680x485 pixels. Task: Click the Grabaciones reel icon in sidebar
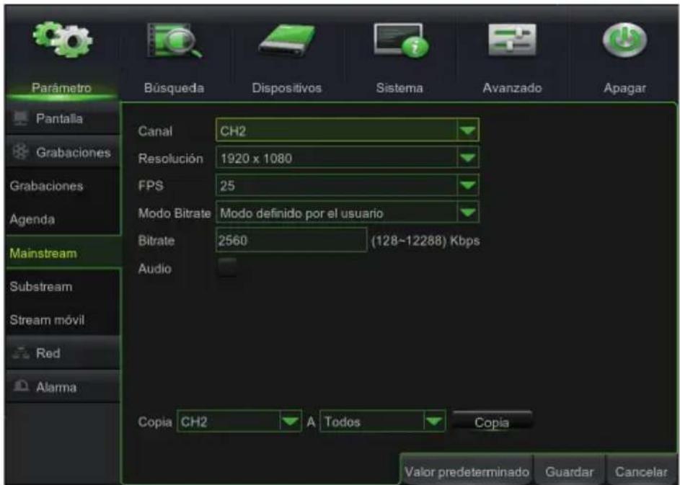click(x=20, y=152)
